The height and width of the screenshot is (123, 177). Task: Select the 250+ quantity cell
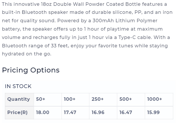(103, 100)
